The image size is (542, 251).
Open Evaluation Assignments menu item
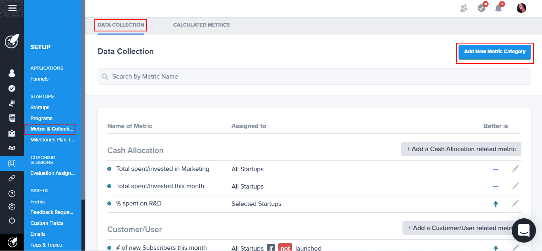pyautogui.click(x=52, y=173)
